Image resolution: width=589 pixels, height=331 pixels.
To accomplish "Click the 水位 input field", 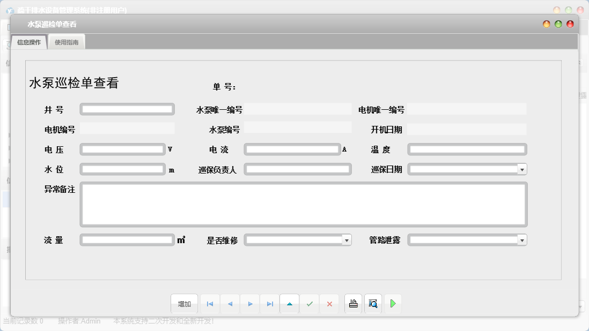I will pos(122,169).
